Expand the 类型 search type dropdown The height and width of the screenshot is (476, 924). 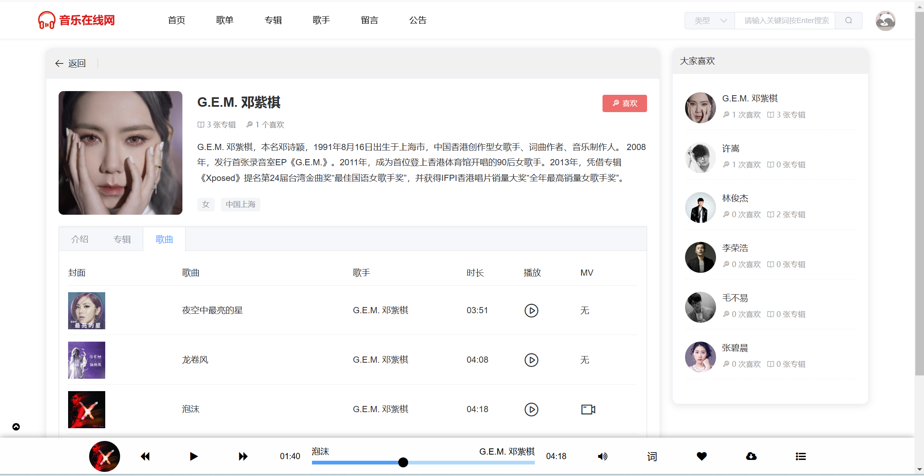(x=710, y=21)
